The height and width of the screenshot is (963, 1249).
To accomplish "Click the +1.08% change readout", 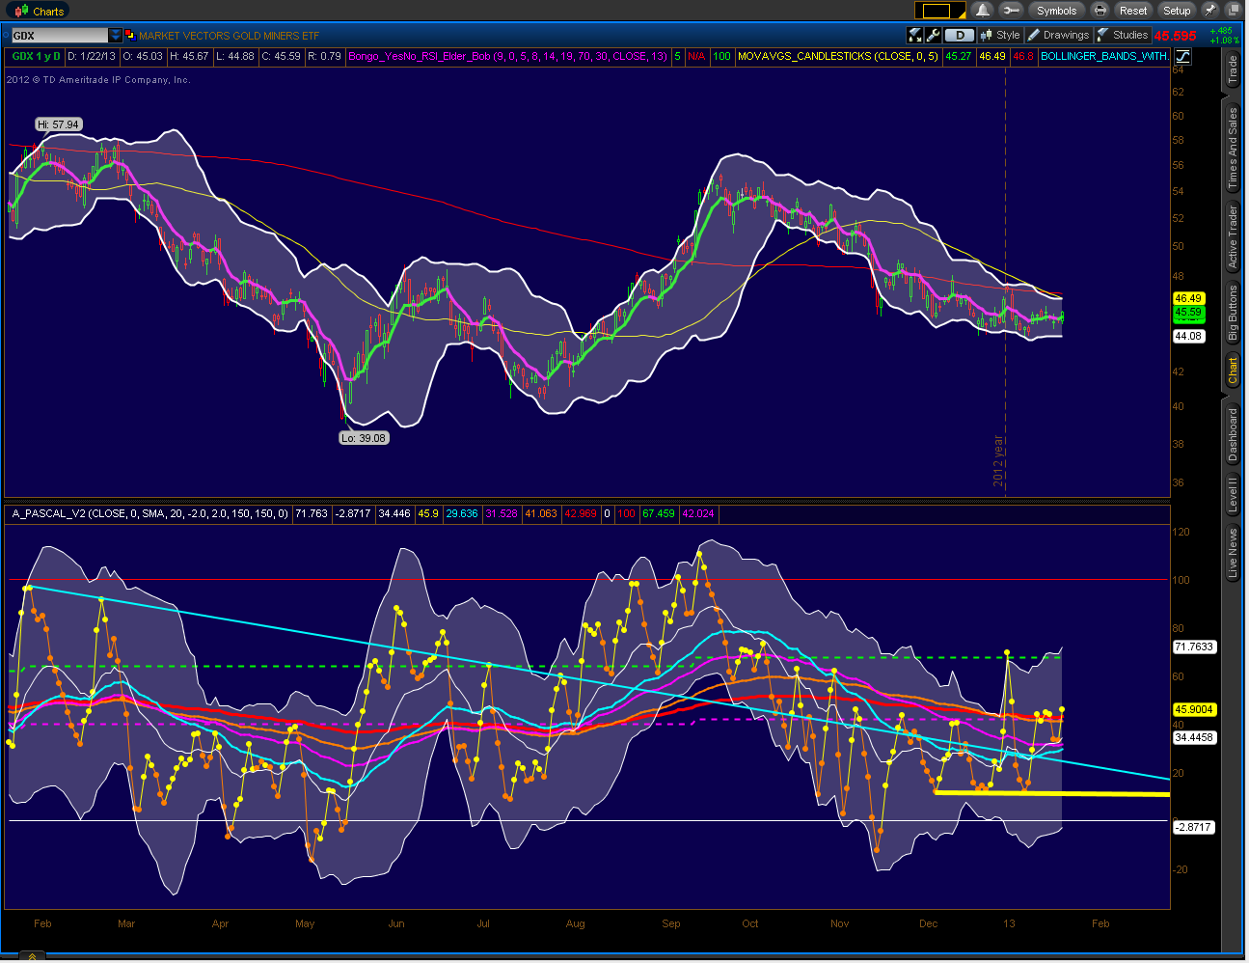I will [1225, 41].
